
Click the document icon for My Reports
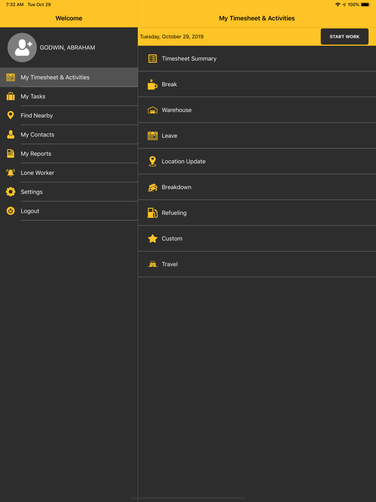pos(11,153)
